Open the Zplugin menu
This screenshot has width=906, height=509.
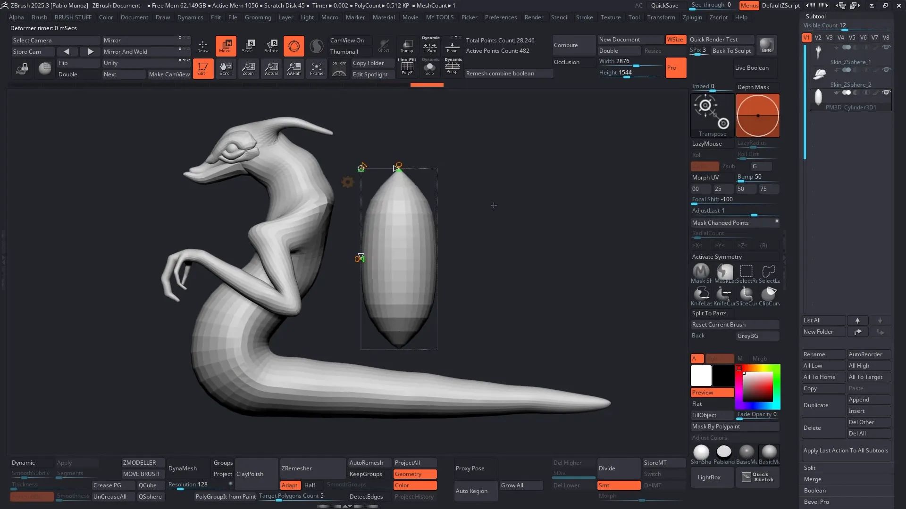click(x=692, y=17)
